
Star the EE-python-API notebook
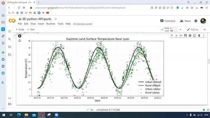point(55,19)
